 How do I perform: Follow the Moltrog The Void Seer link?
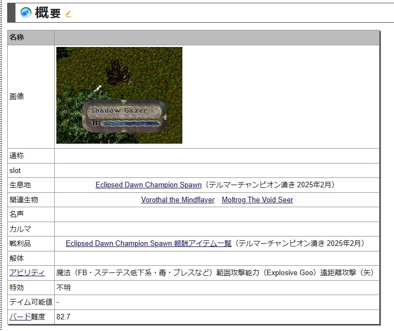point(258,200)
